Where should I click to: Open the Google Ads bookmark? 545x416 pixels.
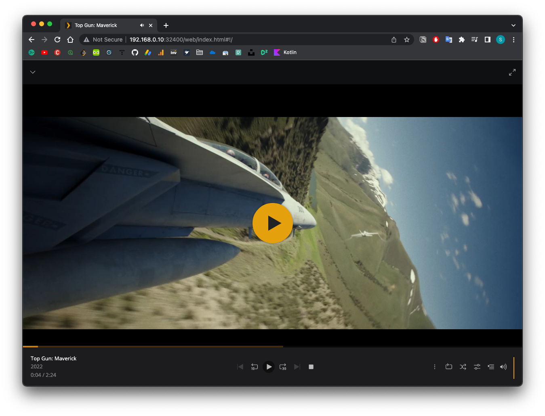148,52
